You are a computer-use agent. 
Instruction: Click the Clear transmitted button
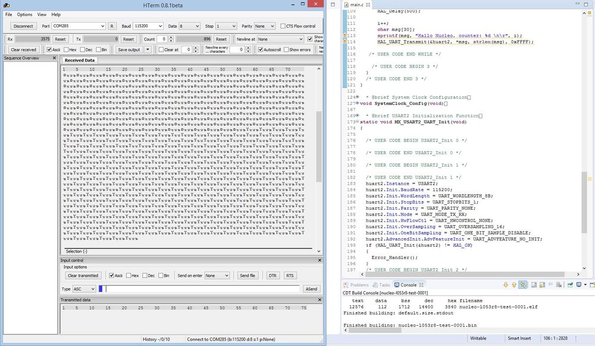(x=83, y=276)
